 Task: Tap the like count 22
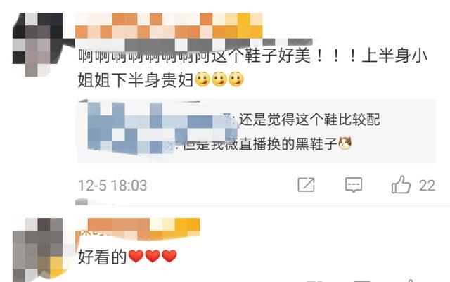click(427, 186)
